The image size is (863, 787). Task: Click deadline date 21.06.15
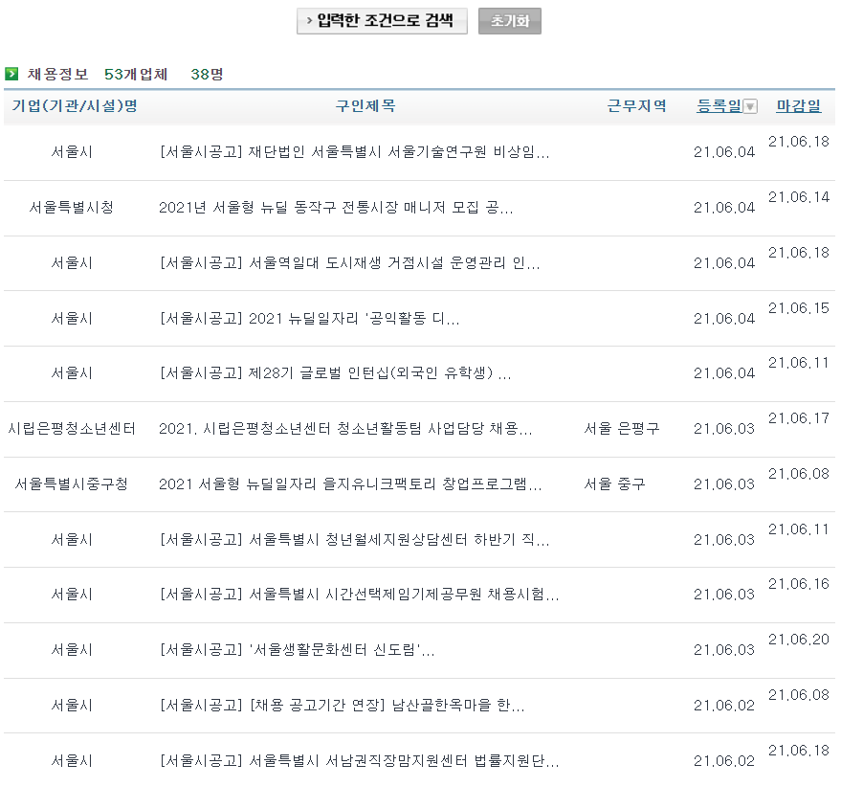[x=799, y=308]
